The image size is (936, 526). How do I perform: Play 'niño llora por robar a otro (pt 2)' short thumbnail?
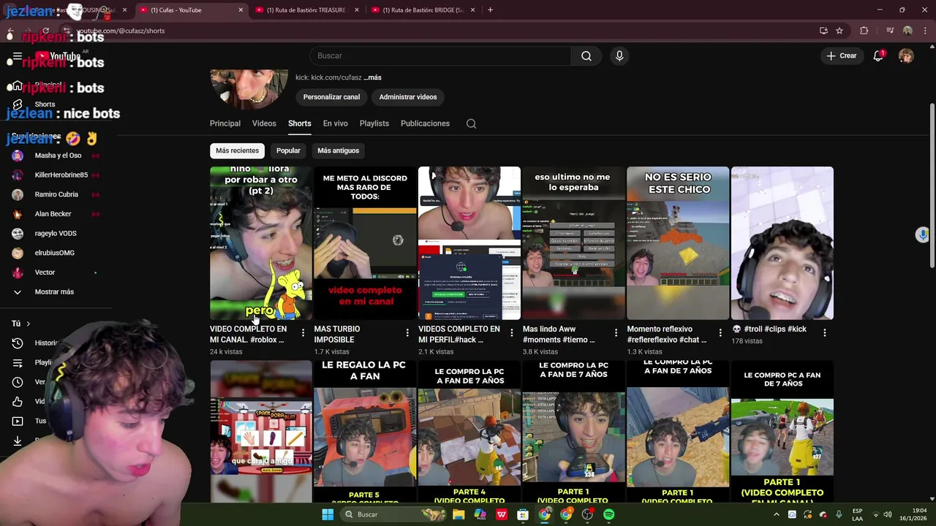tap(261, 243)
